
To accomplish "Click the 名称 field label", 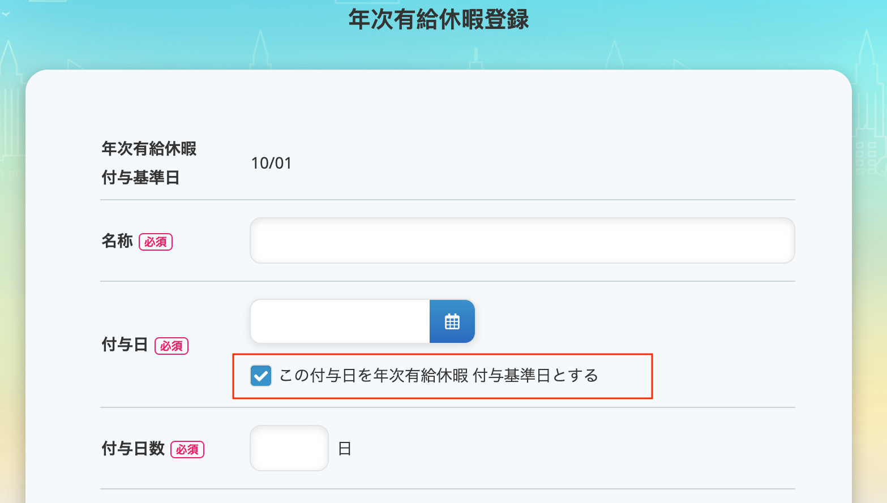I will pos(117,241).
